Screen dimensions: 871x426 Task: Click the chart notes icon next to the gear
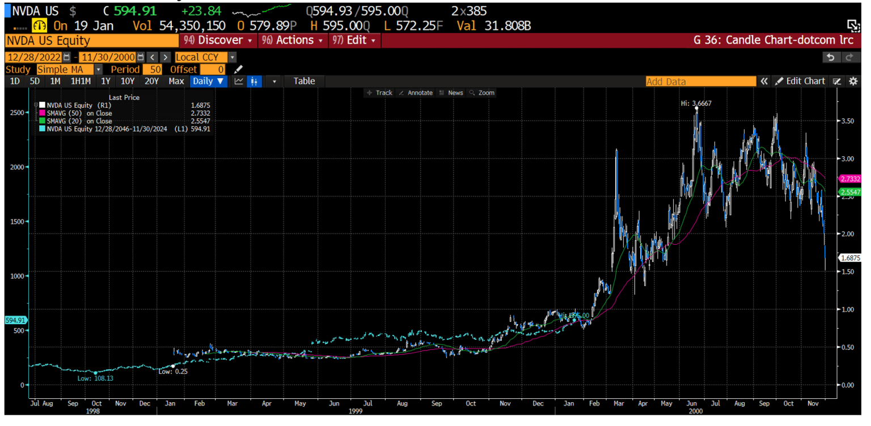click(837, 81)
